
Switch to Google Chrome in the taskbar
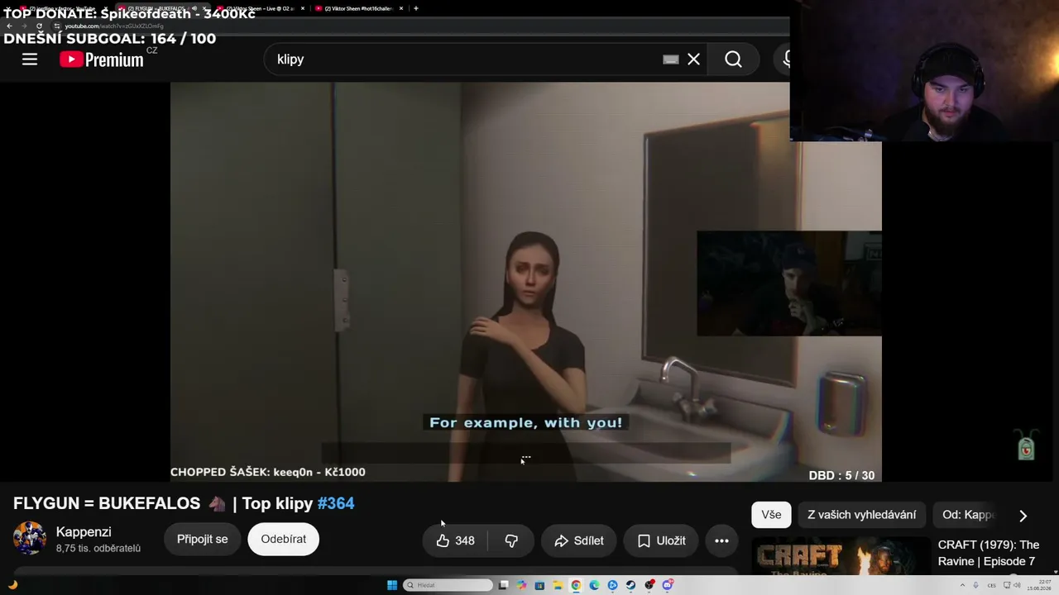click(576, 585)
